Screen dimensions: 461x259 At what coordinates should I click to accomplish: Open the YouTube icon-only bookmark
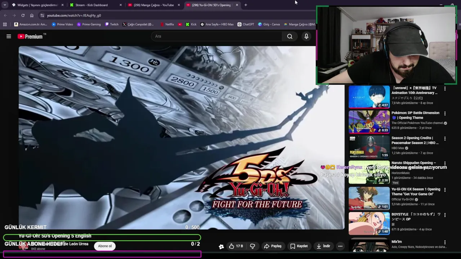(180, 24)
